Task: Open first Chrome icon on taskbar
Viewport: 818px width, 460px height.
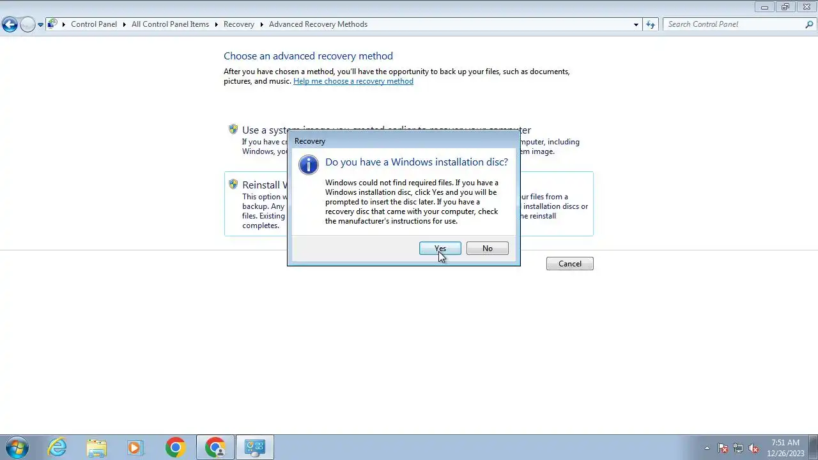Action: tap(175, 447)
